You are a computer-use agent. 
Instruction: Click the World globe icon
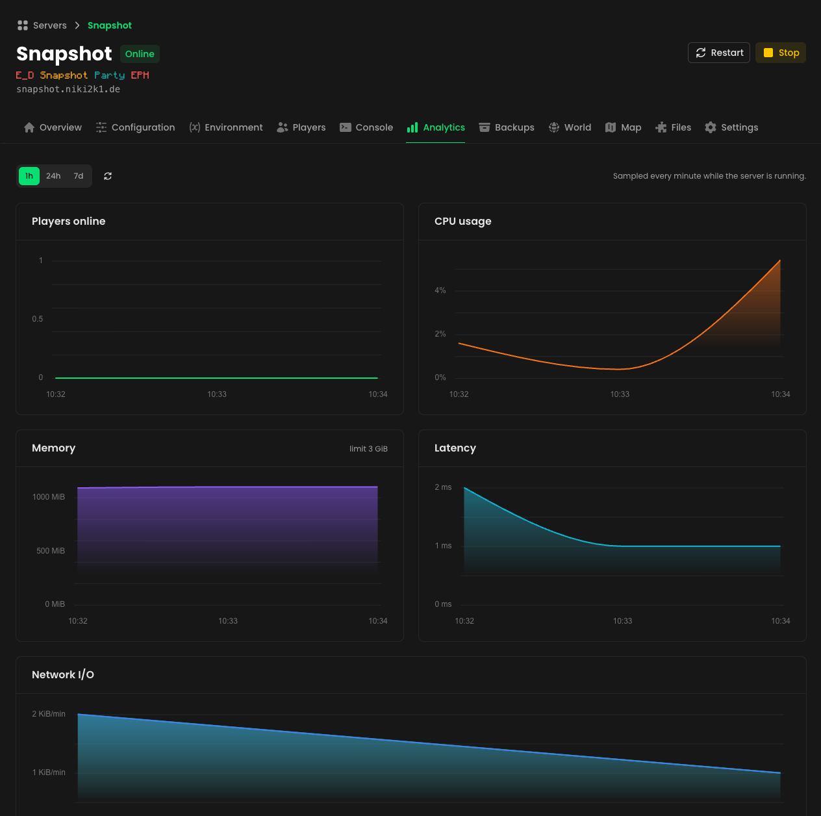pyautogui.click(x=554, y=127)
